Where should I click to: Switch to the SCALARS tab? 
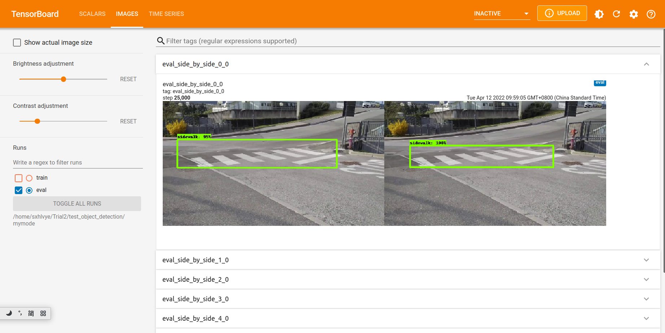point(92,14)
